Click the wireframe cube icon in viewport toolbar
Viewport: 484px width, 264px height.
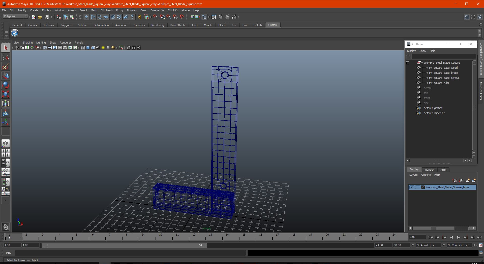pyautogui.click(x=83, y=48)
